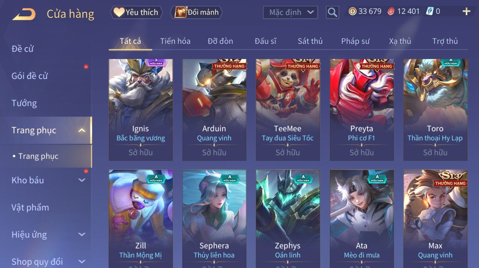Expand the Kho báu sidebar section

(82, 180)
